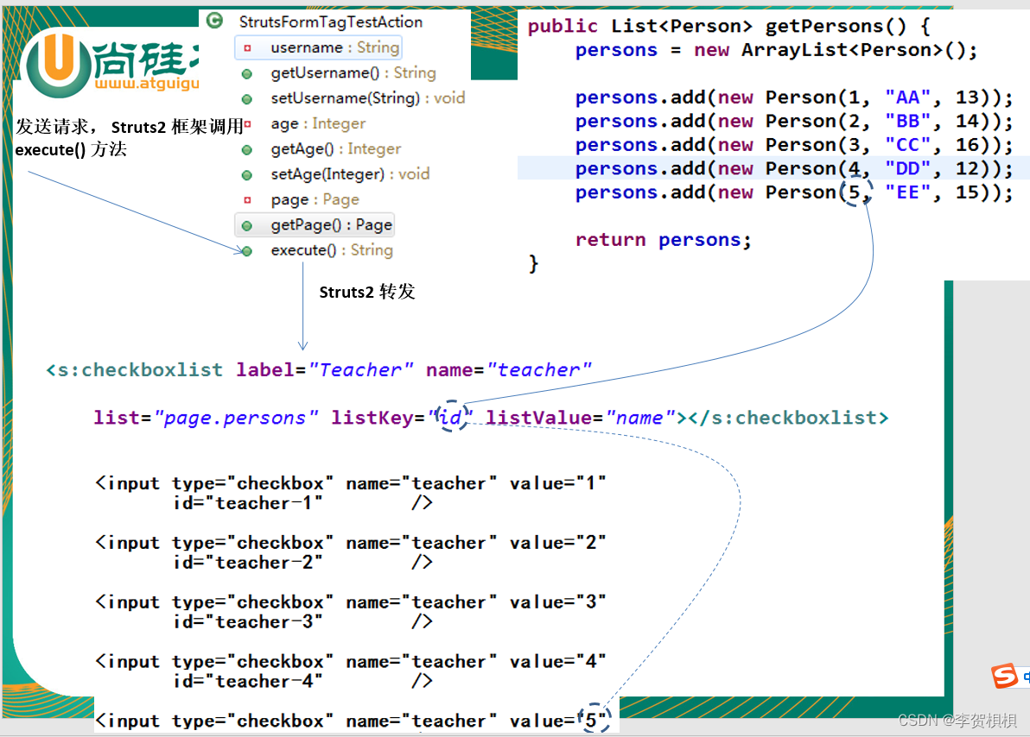Click the green method icon beside getPage()
This screenshot has width=1030, height=737.
[x=247, y=226]
